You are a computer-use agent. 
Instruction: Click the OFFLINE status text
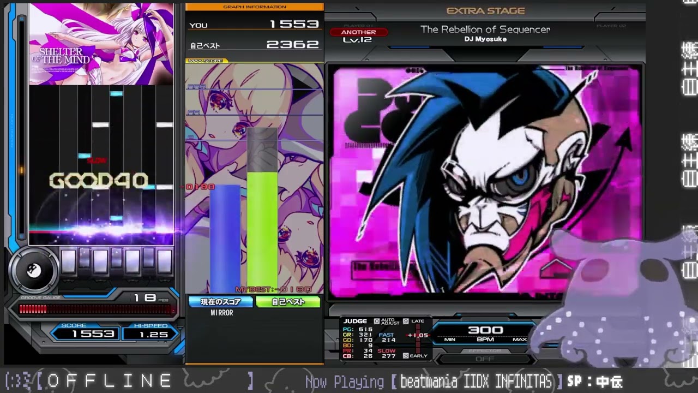(x=109, y=380)
